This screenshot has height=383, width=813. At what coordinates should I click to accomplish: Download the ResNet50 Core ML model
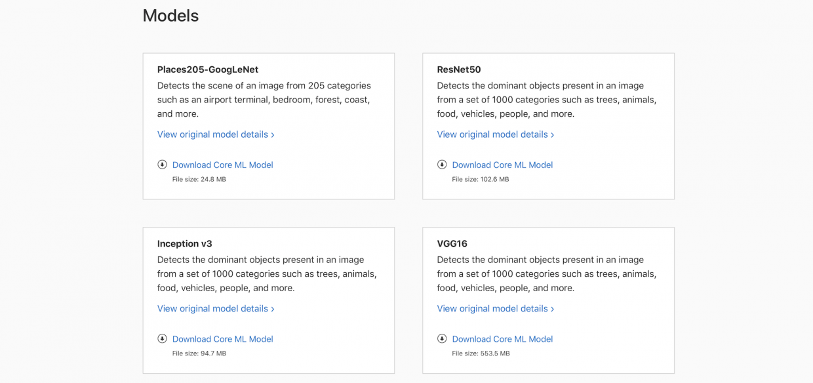tap(502, 165)
